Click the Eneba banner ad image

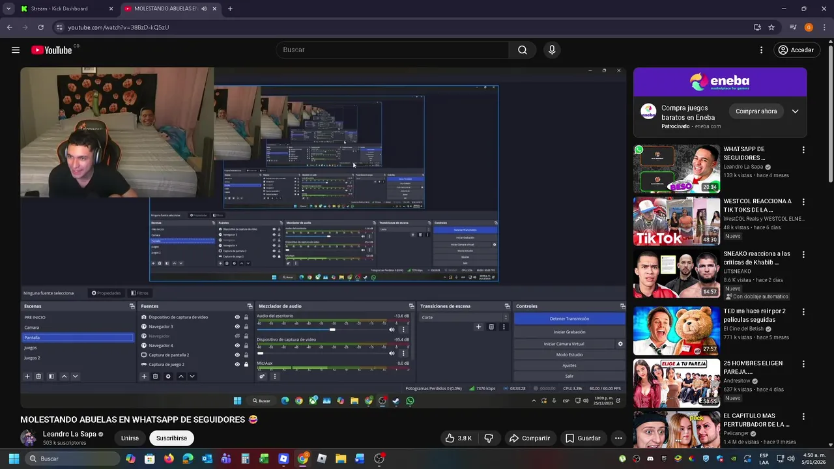pyautogui.click(x=720, y=82)
